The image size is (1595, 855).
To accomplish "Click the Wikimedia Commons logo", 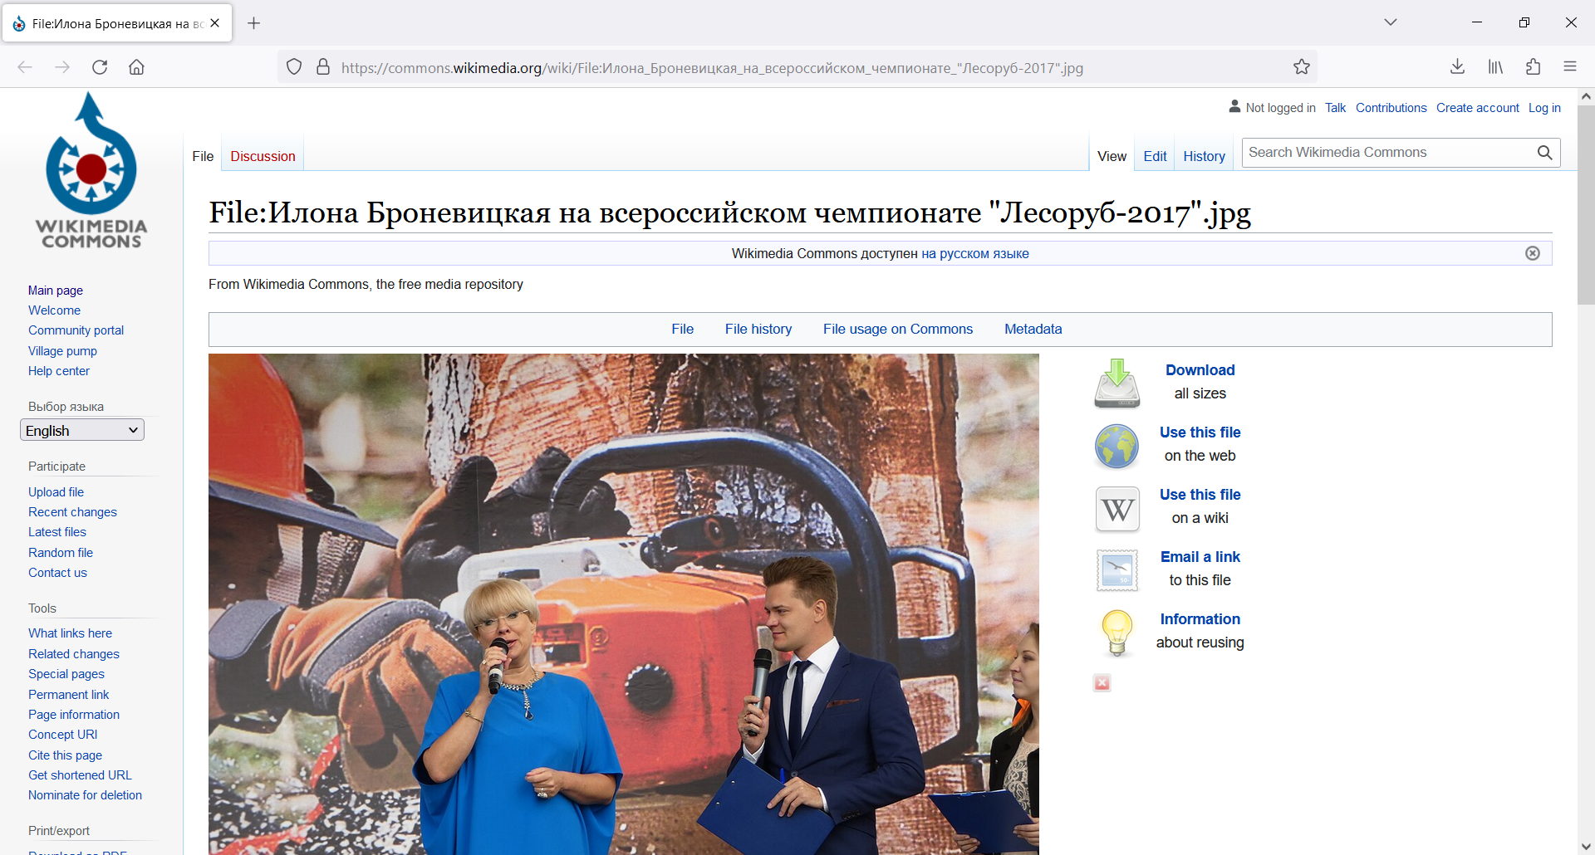I will 91,170.
